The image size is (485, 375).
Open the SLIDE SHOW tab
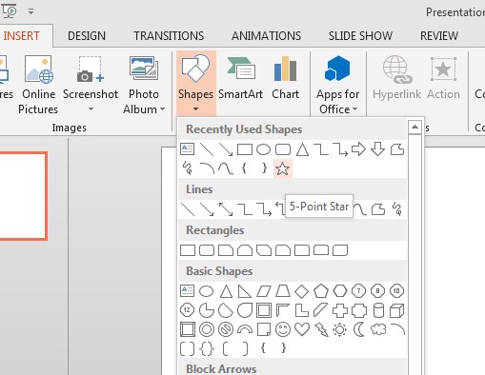360,35
